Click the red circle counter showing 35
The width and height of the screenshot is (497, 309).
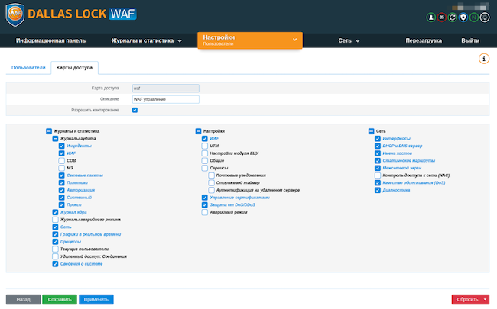click(x=441, y=18)
